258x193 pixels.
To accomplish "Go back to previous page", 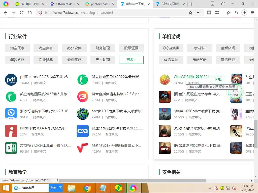I will point(6,13).
